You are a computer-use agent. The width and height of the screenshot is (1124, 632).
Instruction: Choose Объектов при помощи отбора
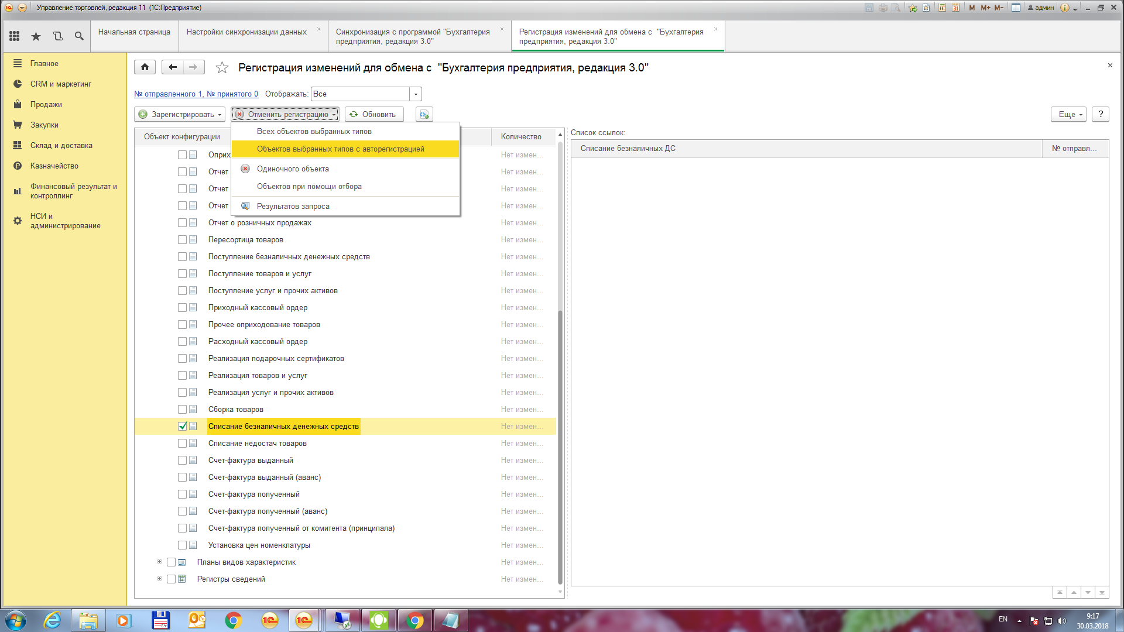pos(345,186)
